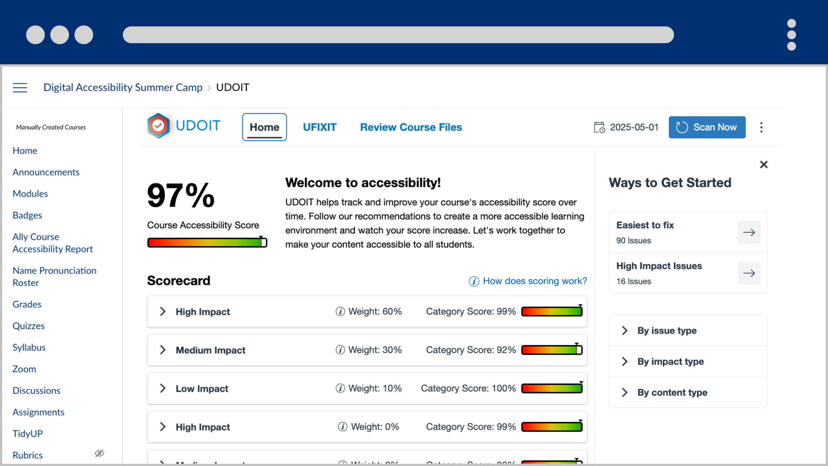This screenshot has height=466, width=828.
Task: Click the Scan Now button
Action: point(707,127)
